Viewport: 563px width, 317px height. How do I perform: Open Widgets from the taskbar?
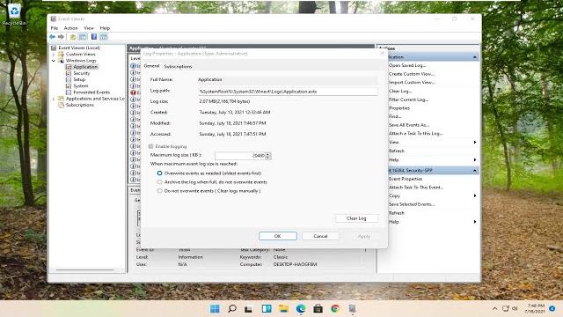(267, 308)
